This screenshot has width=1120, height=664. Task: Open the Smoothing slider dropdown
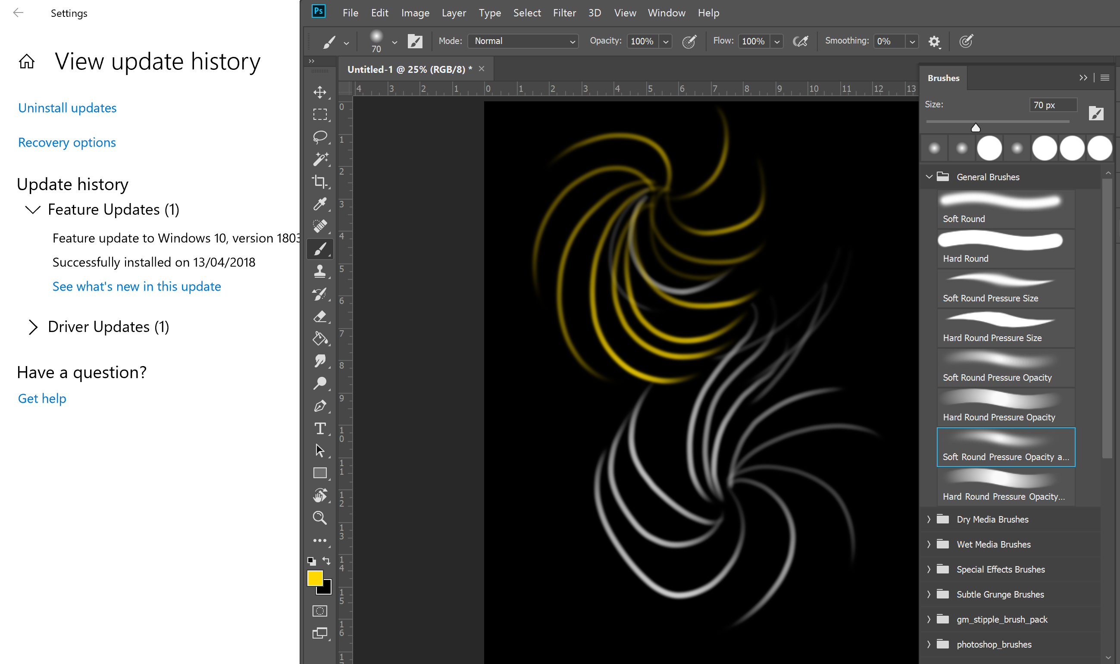(x=913, y=42)
